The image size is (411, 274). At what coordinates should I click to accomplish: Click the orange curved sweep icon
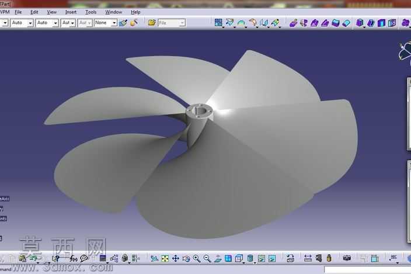click(253, 23)
